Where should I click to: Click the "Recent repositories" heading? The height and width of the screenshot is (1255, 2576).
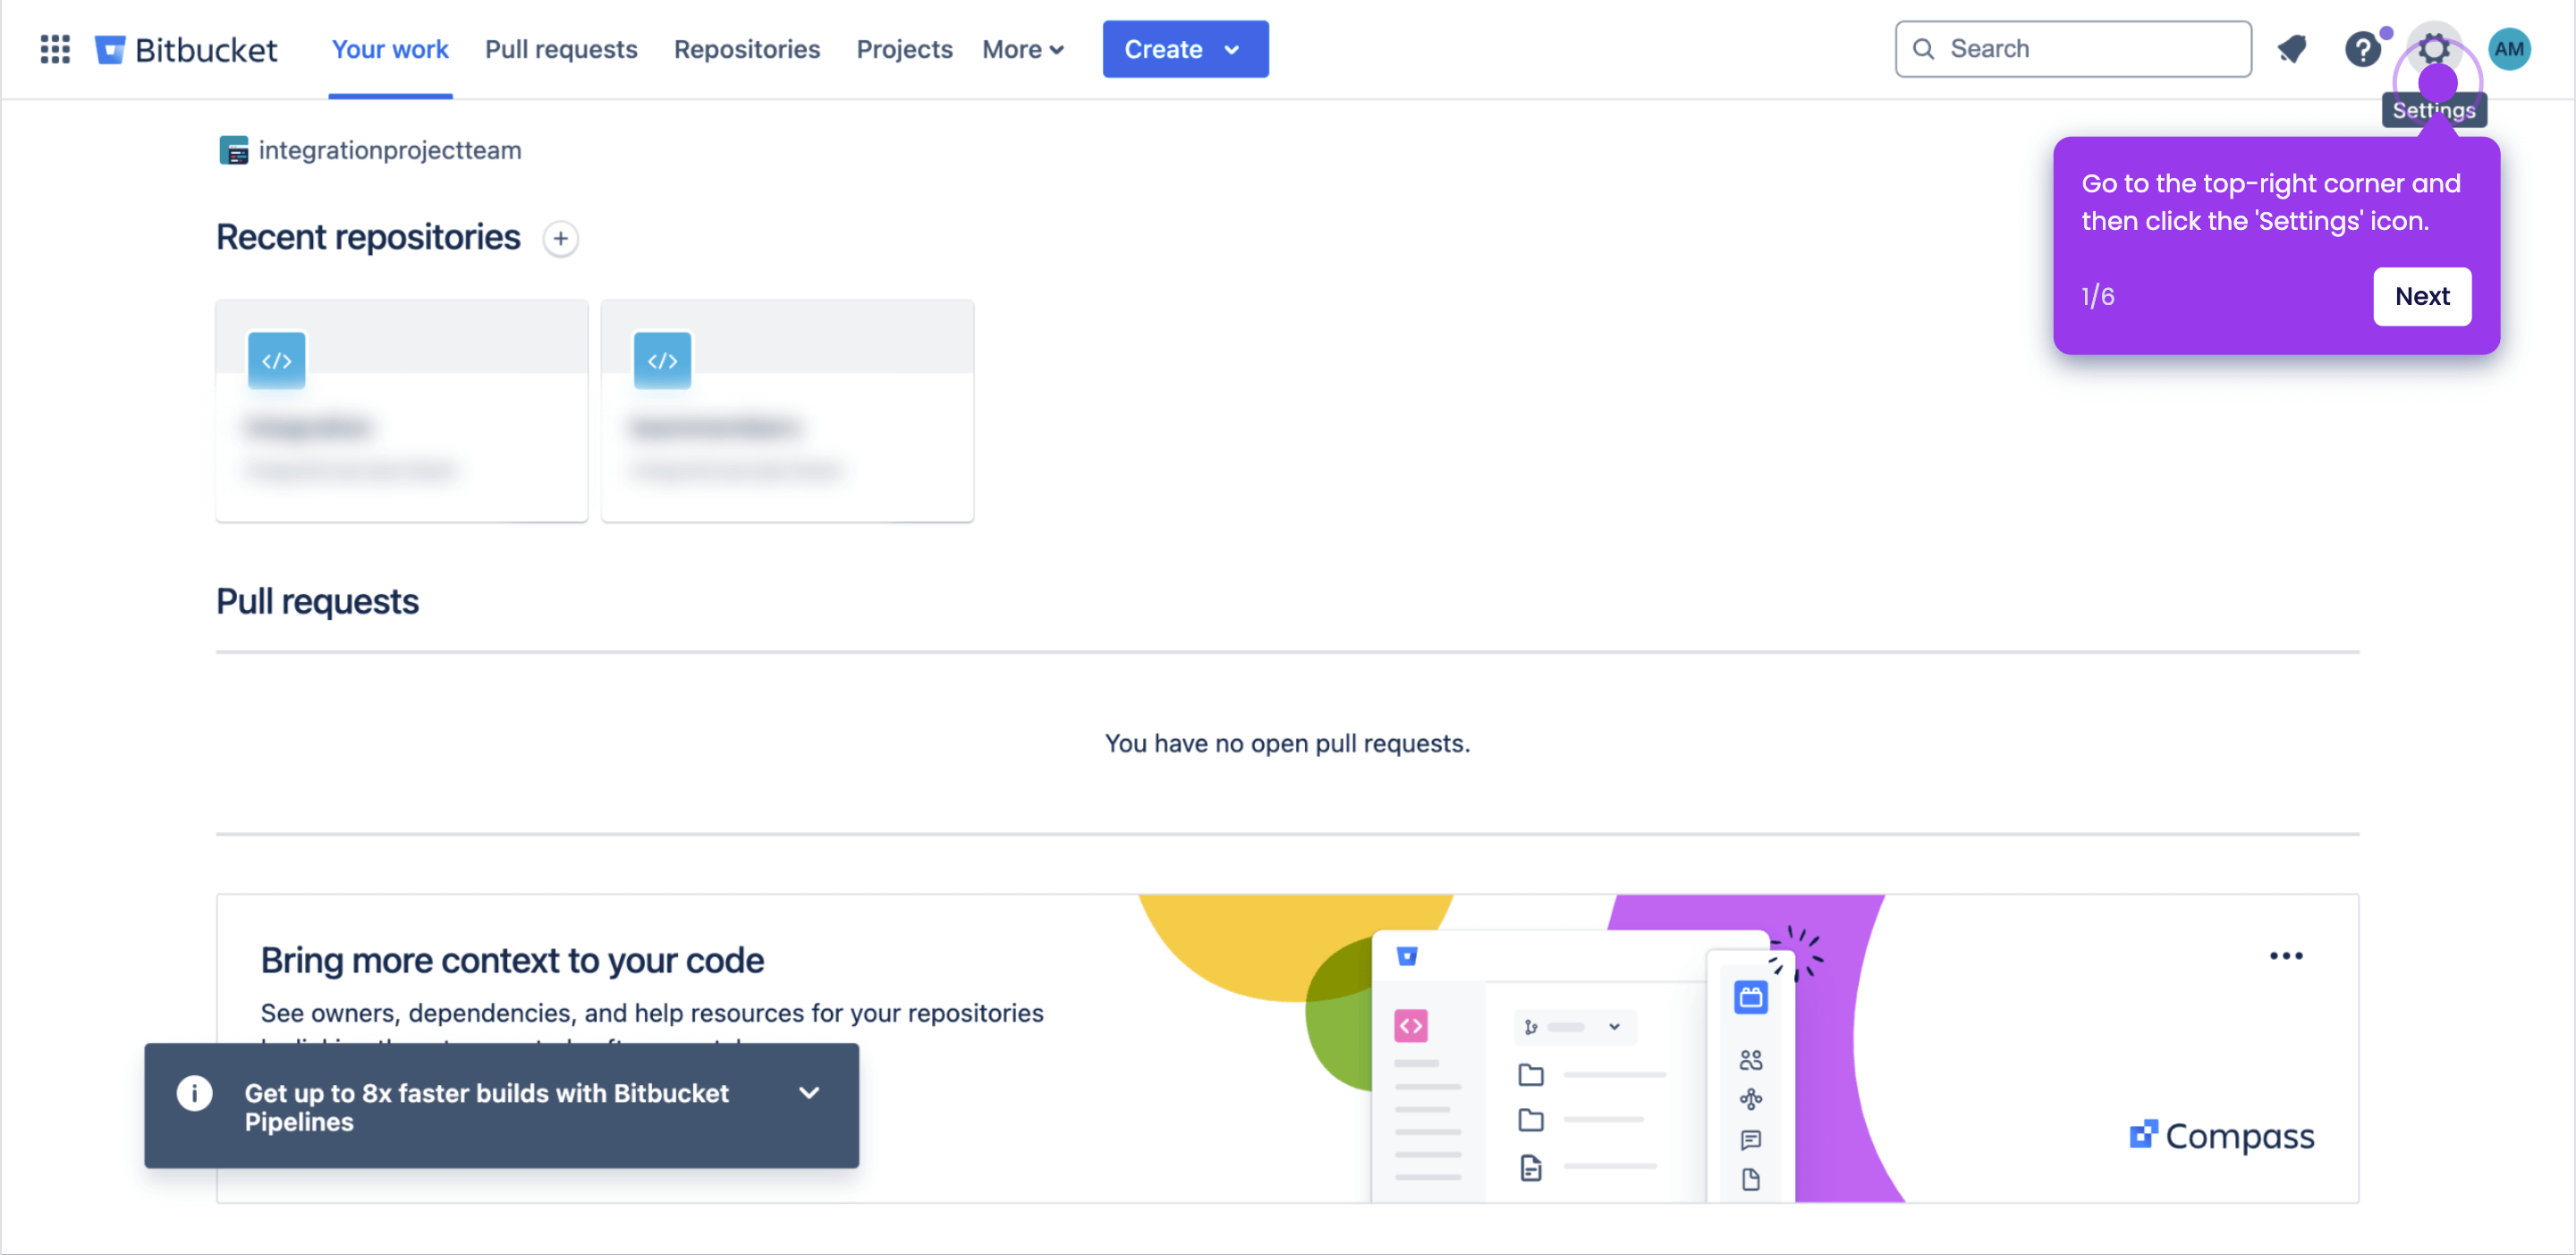pos(368,237)
